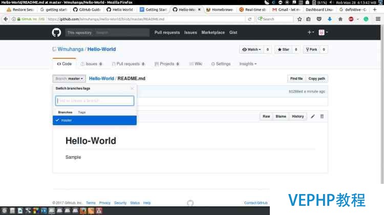Expand the Watch dropdown button
The width and height of the screenshot is (384, 215).
[251, 50]
